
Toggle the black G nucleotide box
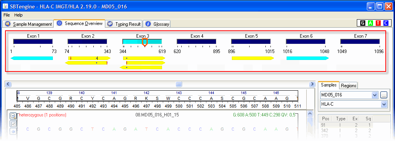[x=363, y=23]
